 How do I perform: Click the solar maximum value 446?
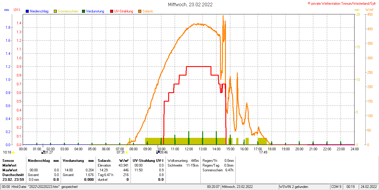[x=126, y=170]
